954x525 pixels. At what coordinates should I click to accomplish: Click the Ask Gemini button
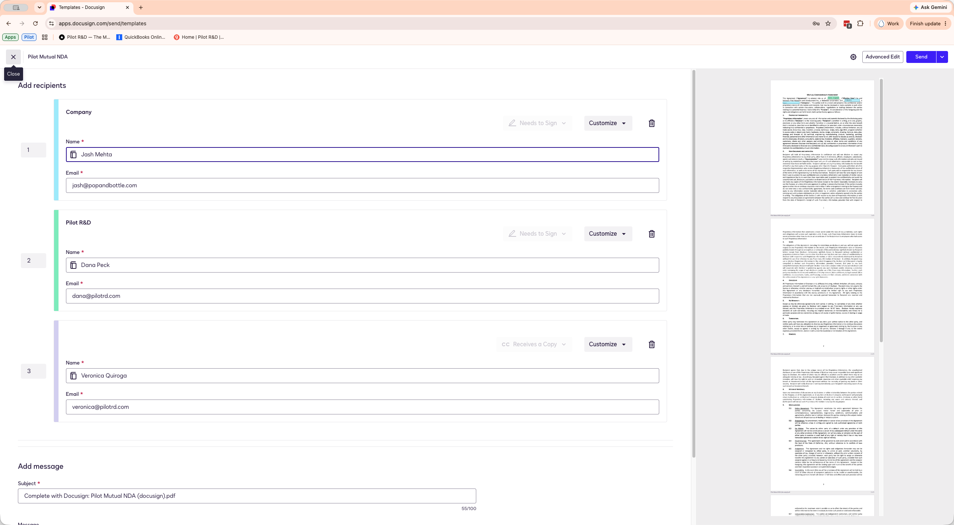pyautogui.click(x=930, y=7)
